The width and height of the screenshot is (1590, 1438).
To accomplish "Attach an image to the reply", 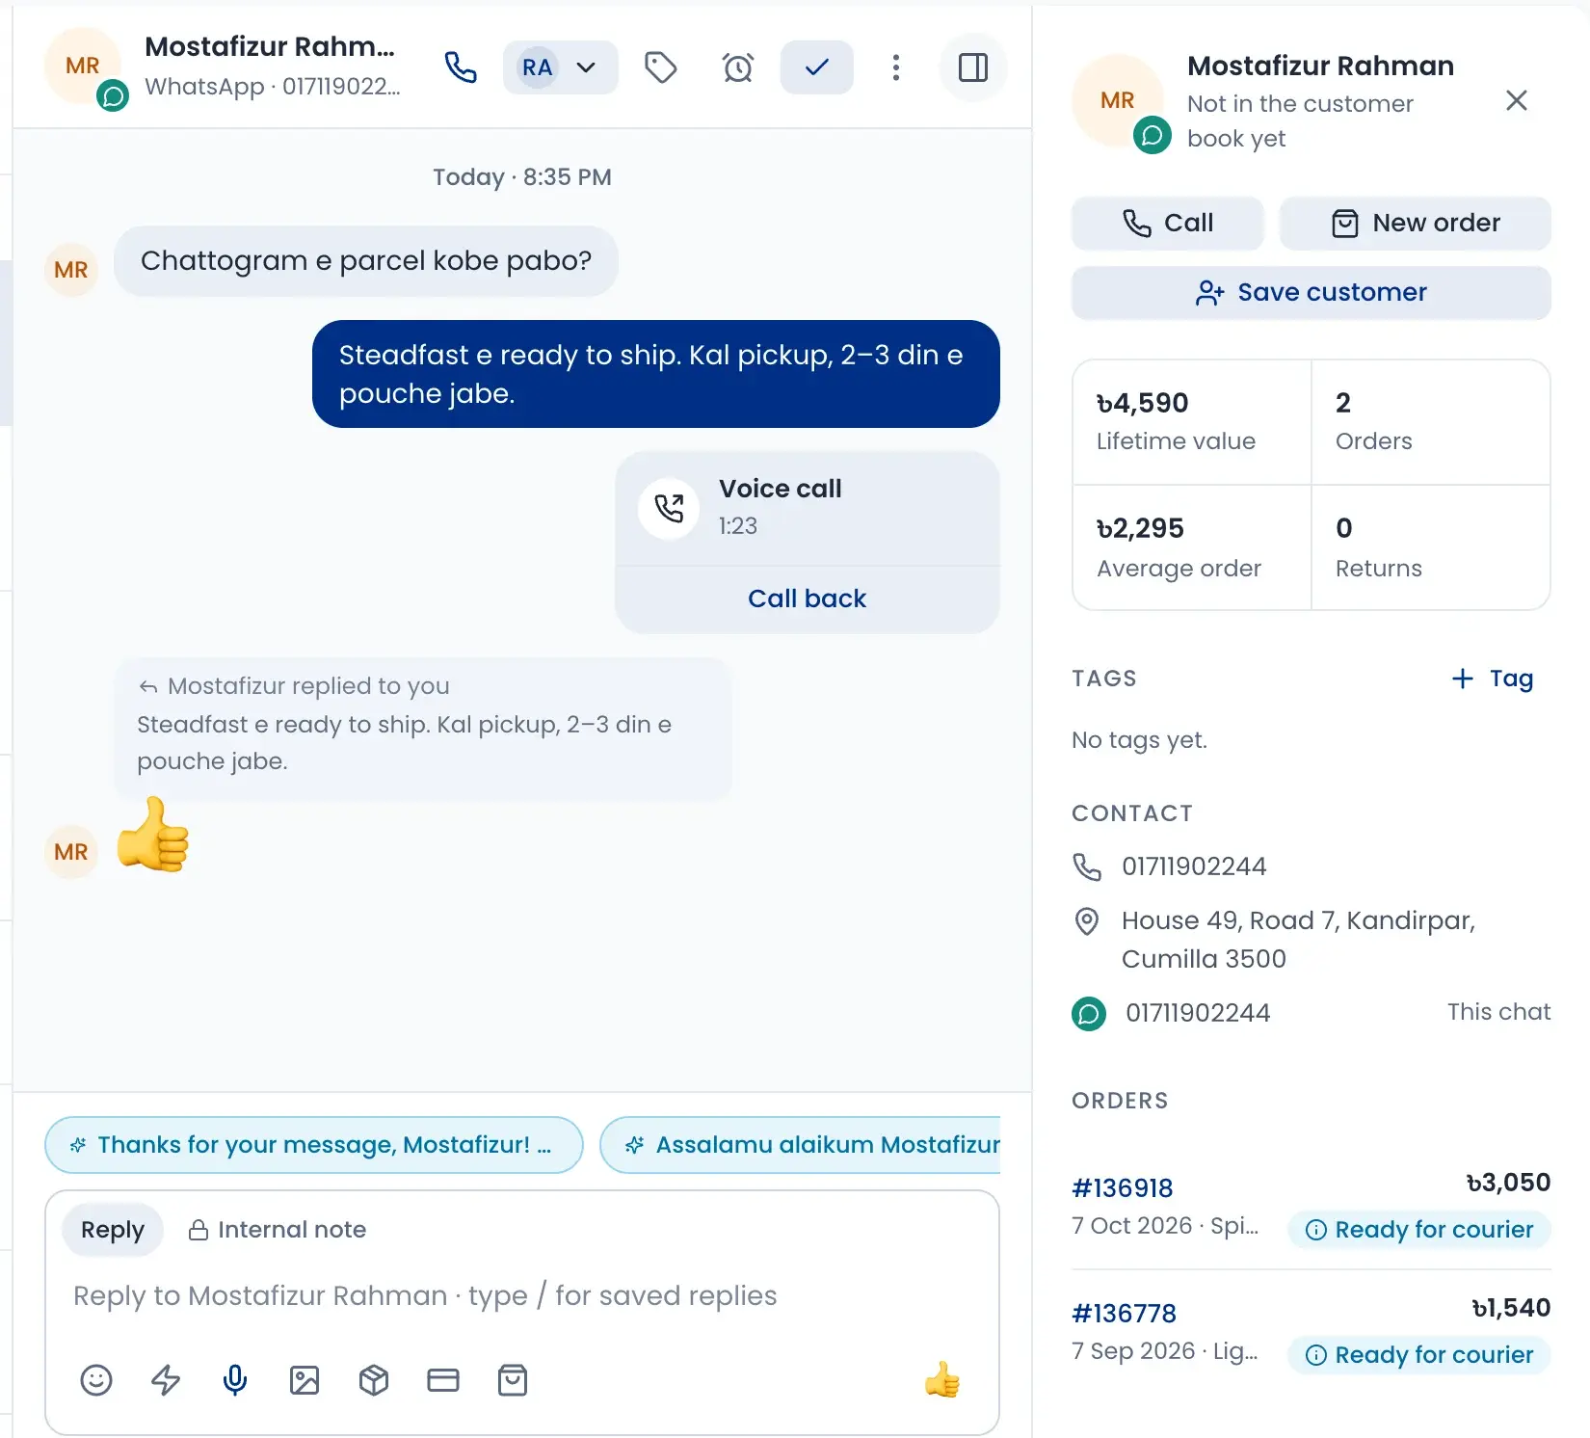I will point(305,1380).
